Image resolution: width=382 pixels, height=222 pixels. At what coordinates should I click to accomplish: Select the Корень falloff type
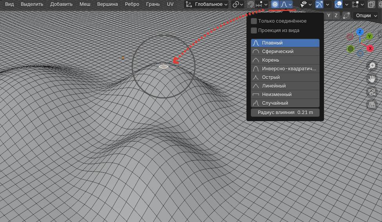pyautogui.click(x=285, y=60)
